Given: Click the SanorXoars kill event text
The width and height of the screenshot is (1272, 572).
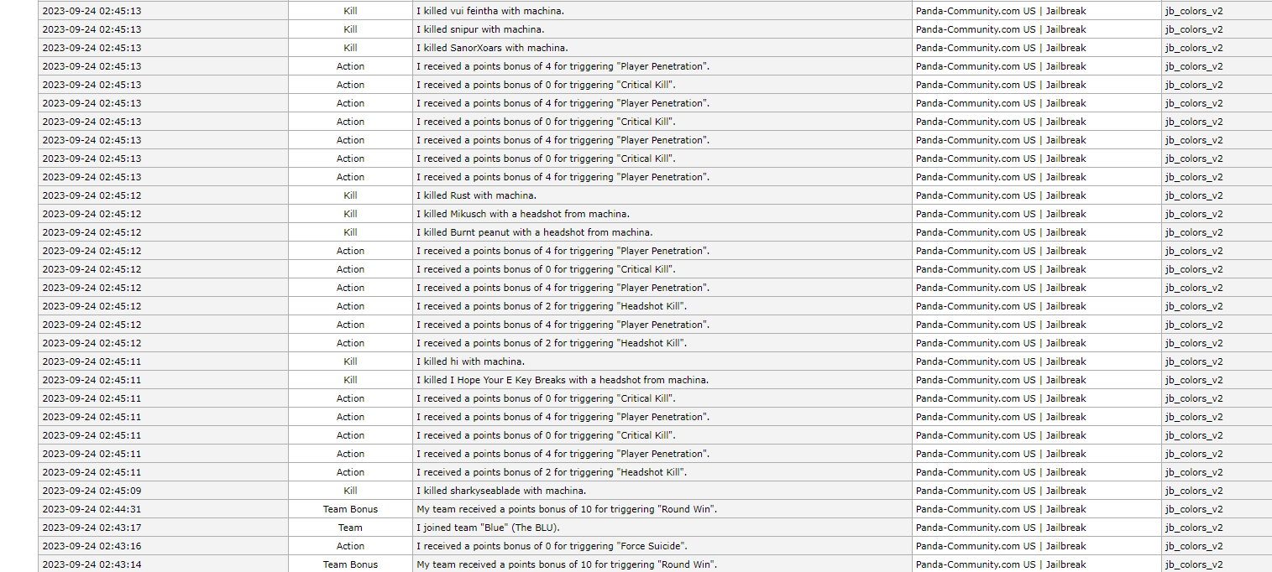Looking at the screenshot, I should pyautogui.click(x=492, y=48).
